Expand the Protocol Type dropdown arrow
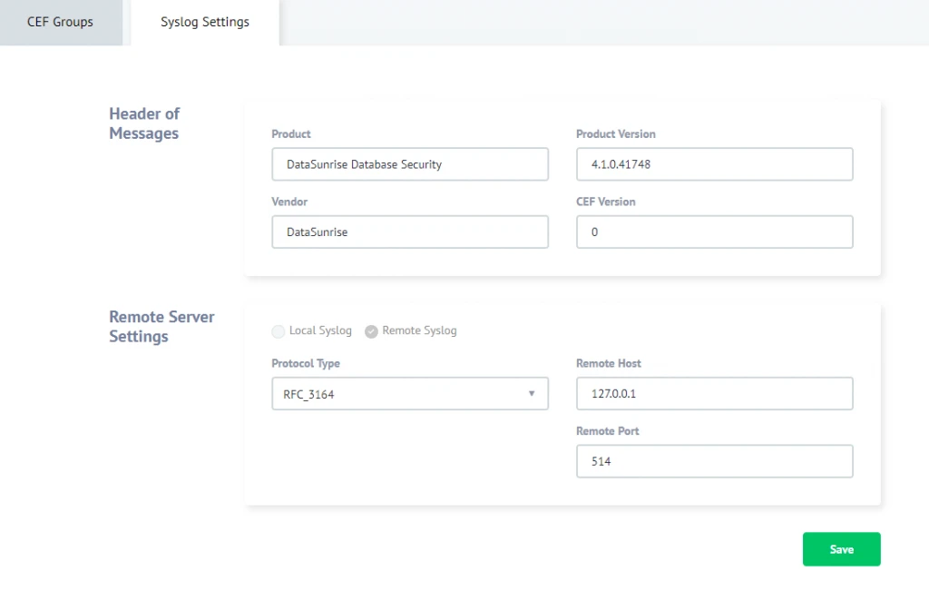 coord(532,394)
